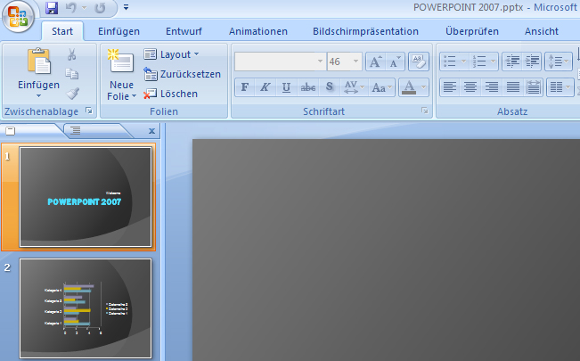Open the Überprüfen tab
The width and height of the screenshot is (580, 361).
point(472,31)
